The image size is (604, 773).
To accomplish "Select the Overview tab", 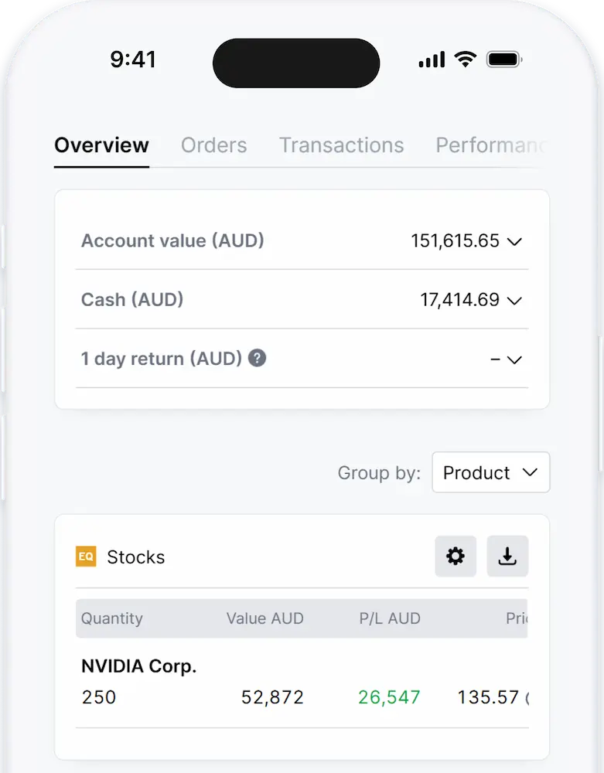I will click(x=101, y=145).
